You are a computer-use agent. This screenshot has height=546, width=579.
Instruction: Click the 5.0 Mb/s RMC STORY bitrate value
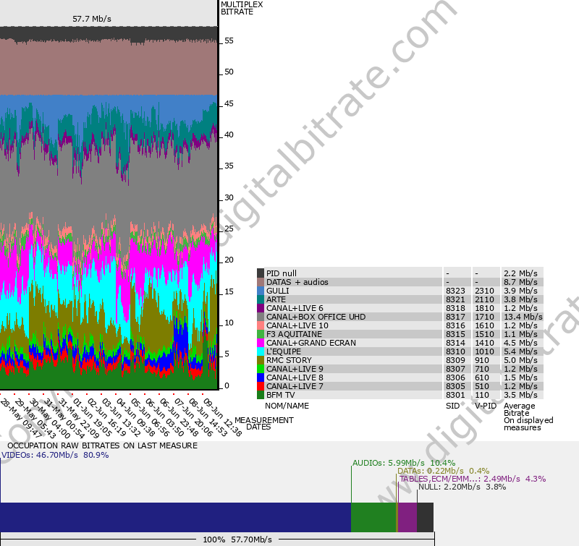[520, 360]
